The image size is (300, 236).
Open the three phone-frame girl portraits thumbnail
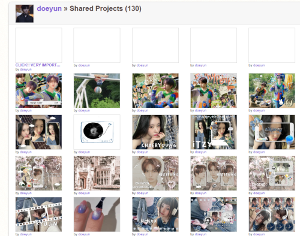tap(38, 132)
